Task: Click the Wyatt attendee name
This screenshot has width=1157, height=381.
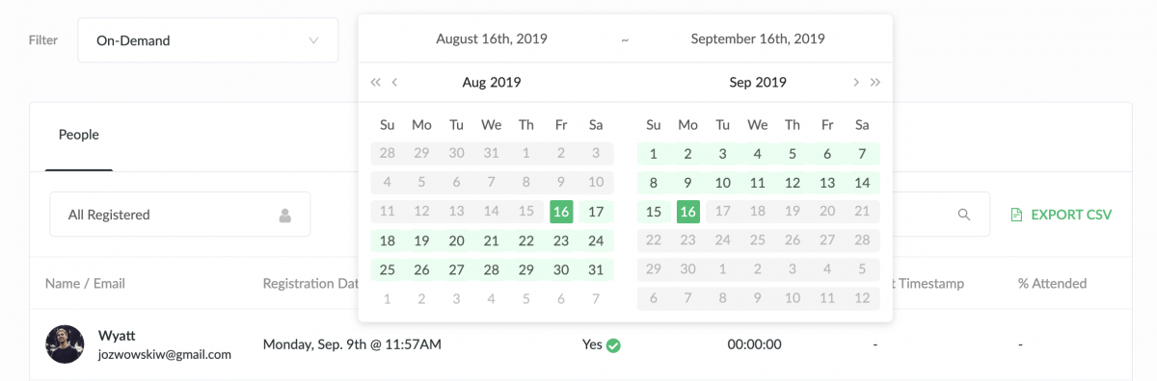Action: point(117,336)
